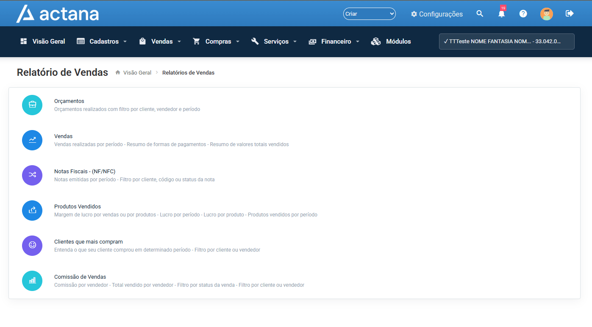592x327 pixels.
Task: Click description 'Notas emitidas por período'
Action: [134, 180]
